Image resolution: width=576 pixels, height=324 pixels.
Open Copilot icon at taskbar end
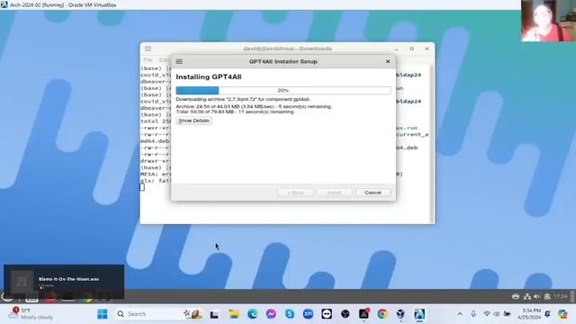[x=562, y=314]
